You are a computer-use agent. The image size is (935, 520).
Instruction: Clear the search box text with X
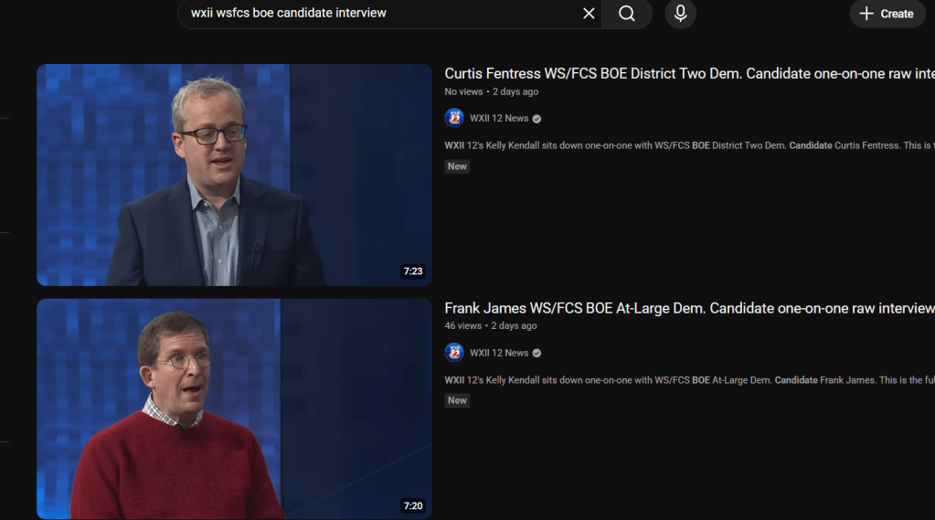589,14
